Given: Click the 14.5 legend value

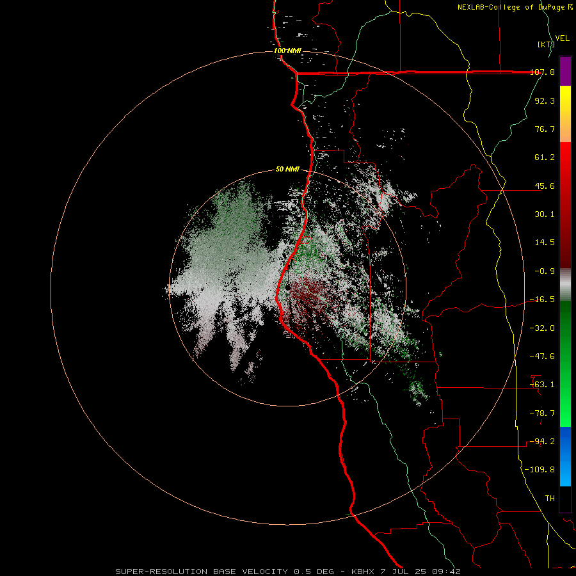Looking at the screenshot, I should (x=545, y=243).
